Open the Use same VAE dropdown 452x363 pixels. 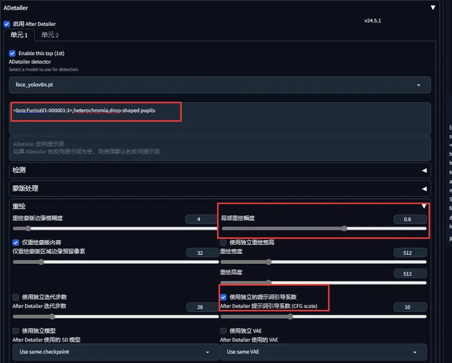[x=322, y=352]
